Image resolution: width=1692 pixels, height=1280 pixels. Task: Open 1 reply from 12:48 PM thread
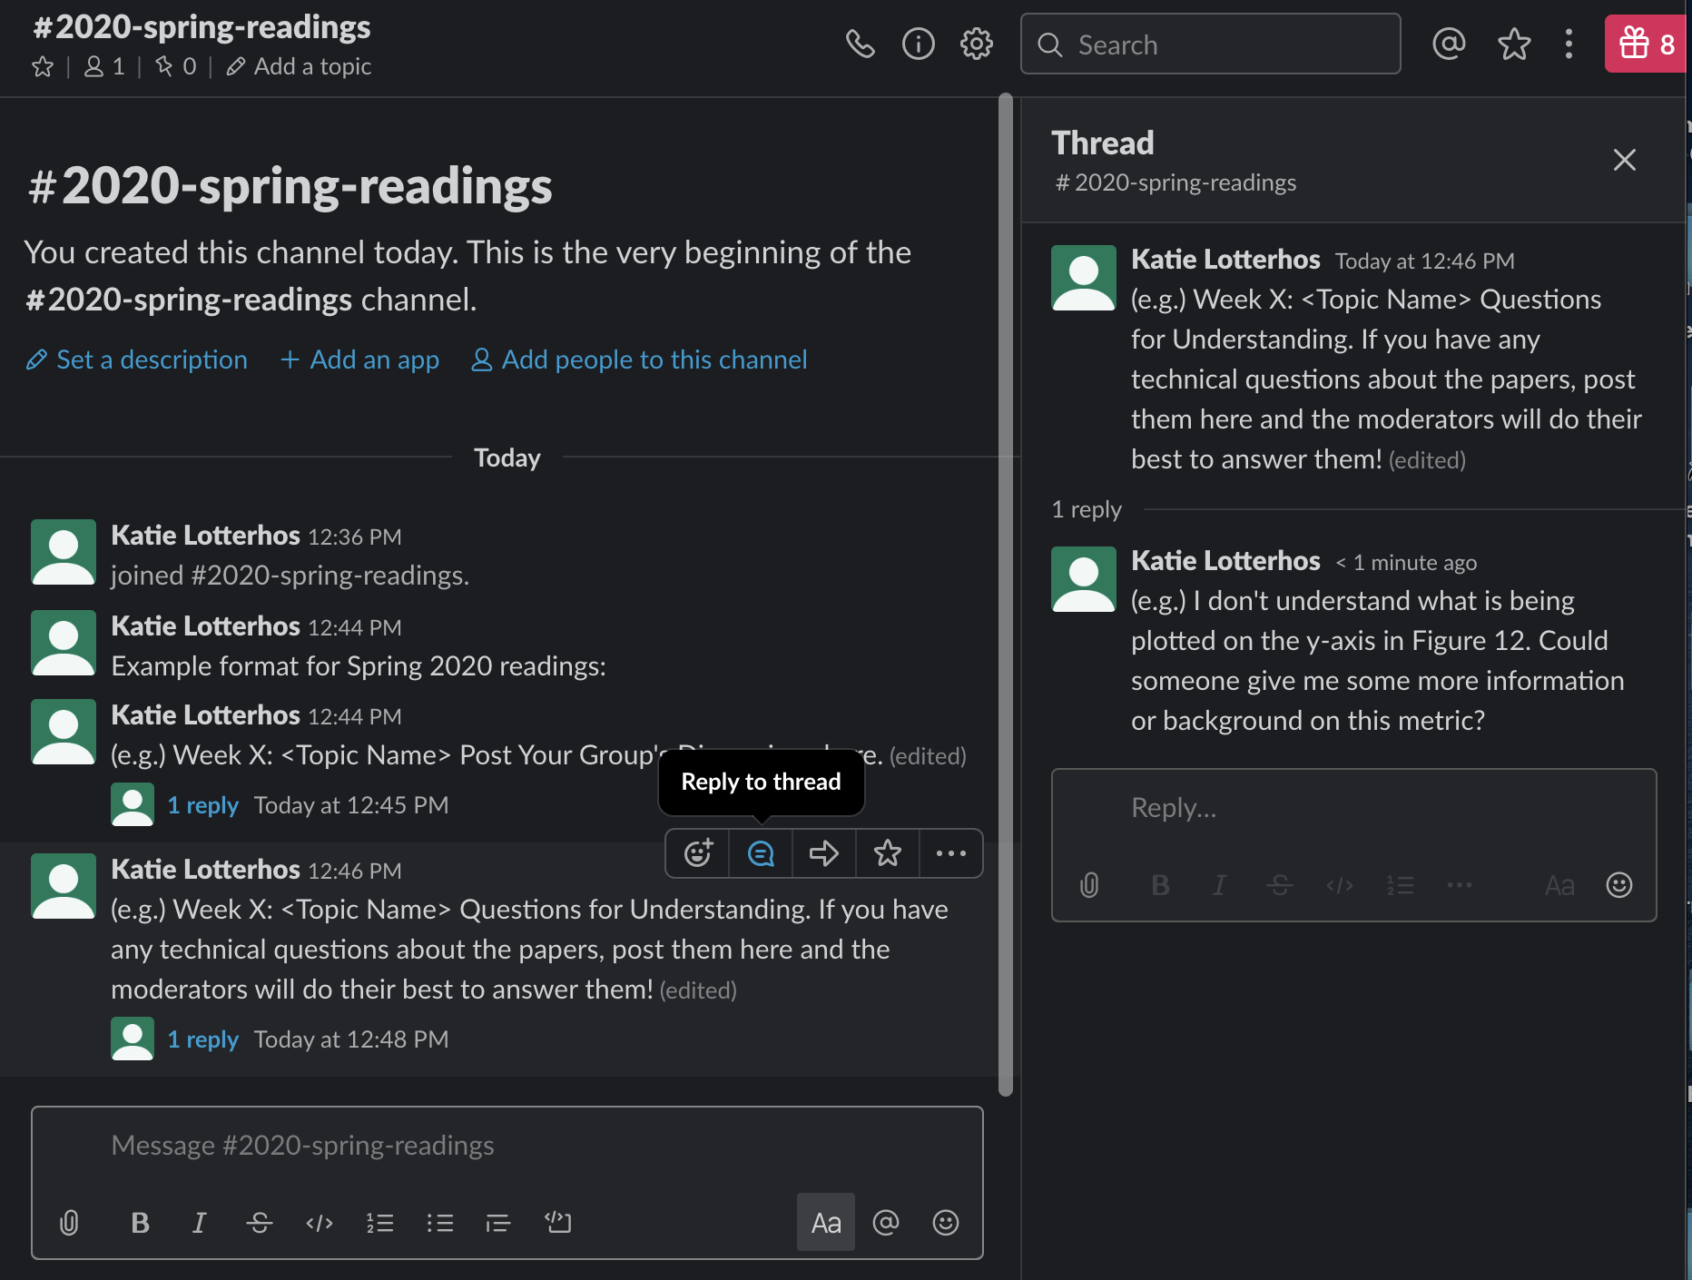point(203,1039)
